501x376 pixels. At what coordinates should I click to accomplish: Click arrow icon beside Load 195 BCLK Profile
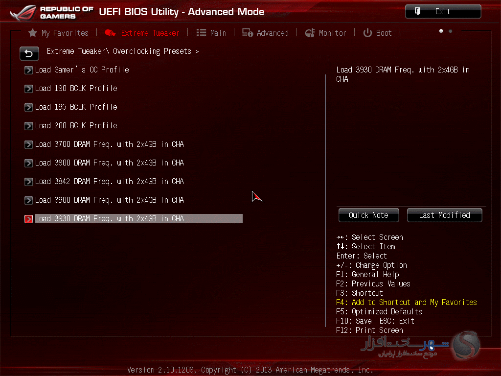tap(28, 107)
